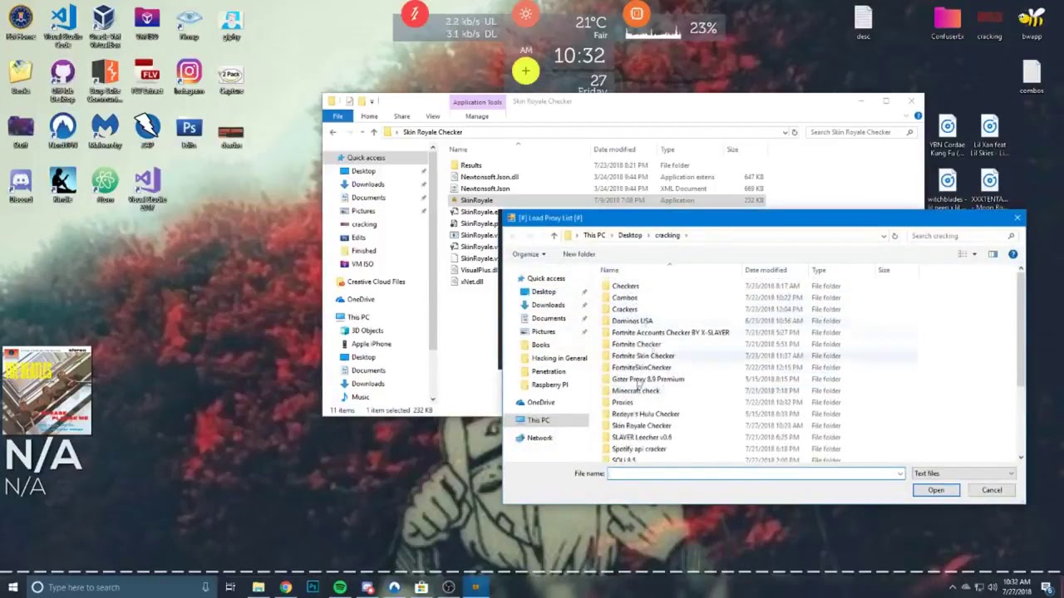The image size is (1064, 598).
Task: Click the help icon in the Load Proxy List dialog
Action: (1012, 254)
